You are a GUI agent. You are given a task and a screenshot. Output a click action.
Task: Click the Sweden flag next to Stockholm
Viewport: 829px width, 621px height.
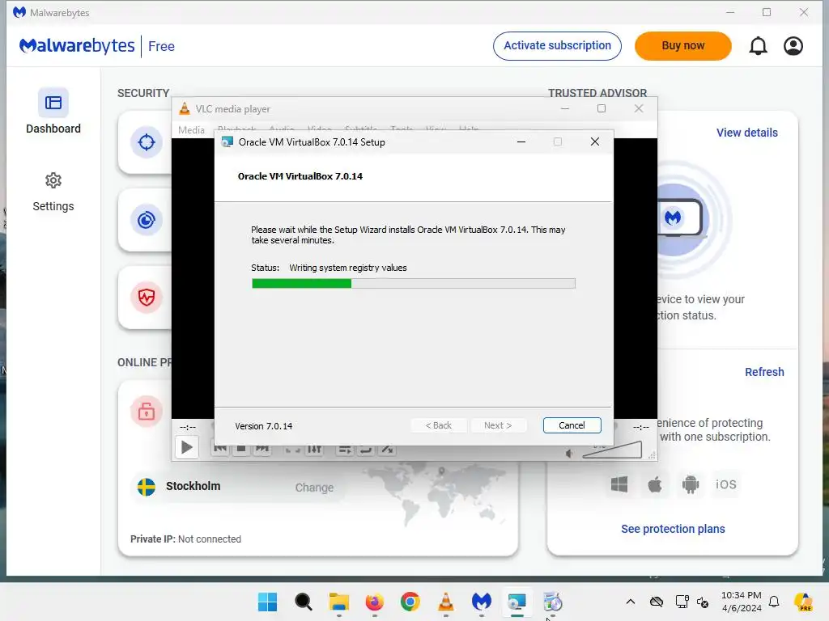[147, 486]
